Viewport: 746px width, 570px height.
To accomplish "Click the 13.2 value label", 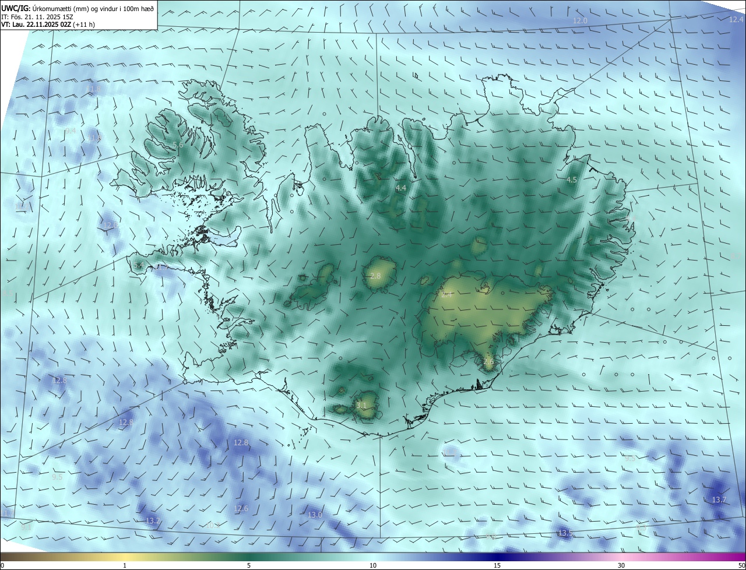I will tap(153, 520).
